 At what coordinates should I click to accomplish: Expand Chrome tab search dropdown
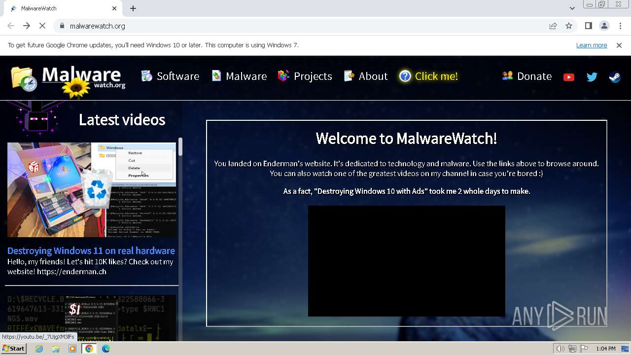[572, 8]
